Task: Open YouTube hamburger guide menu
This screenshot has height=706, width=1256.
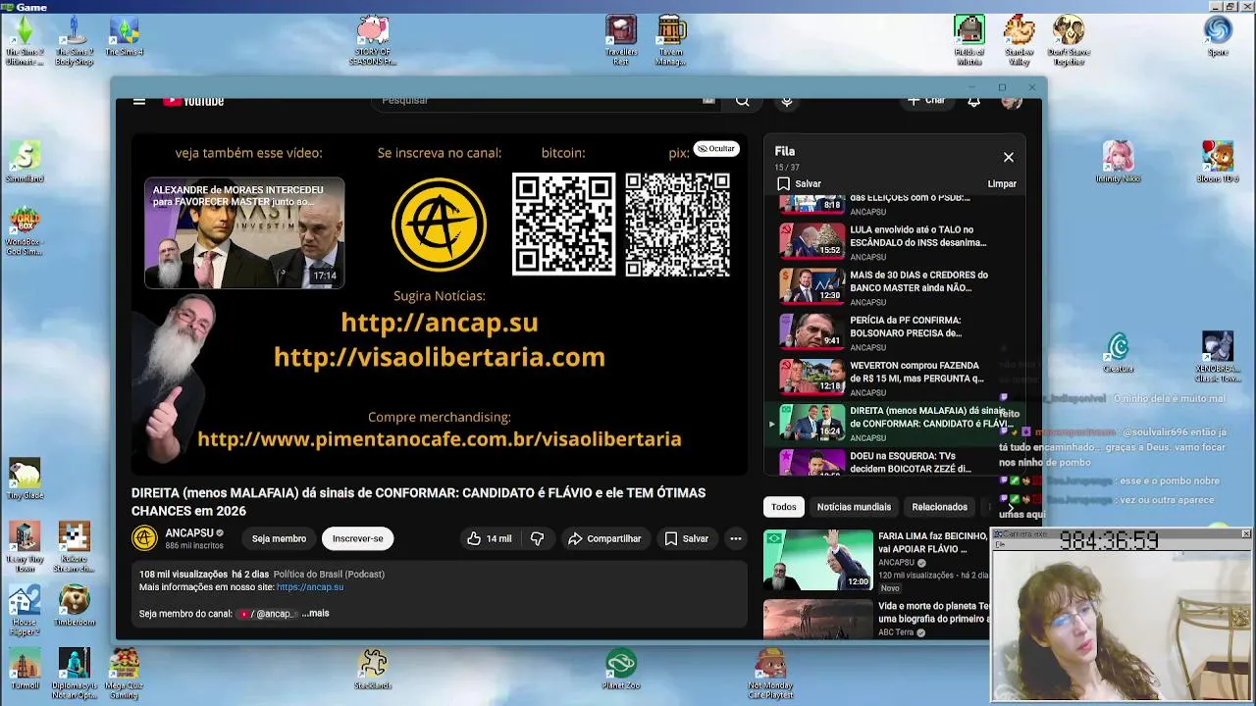Action: pos(139,101)
